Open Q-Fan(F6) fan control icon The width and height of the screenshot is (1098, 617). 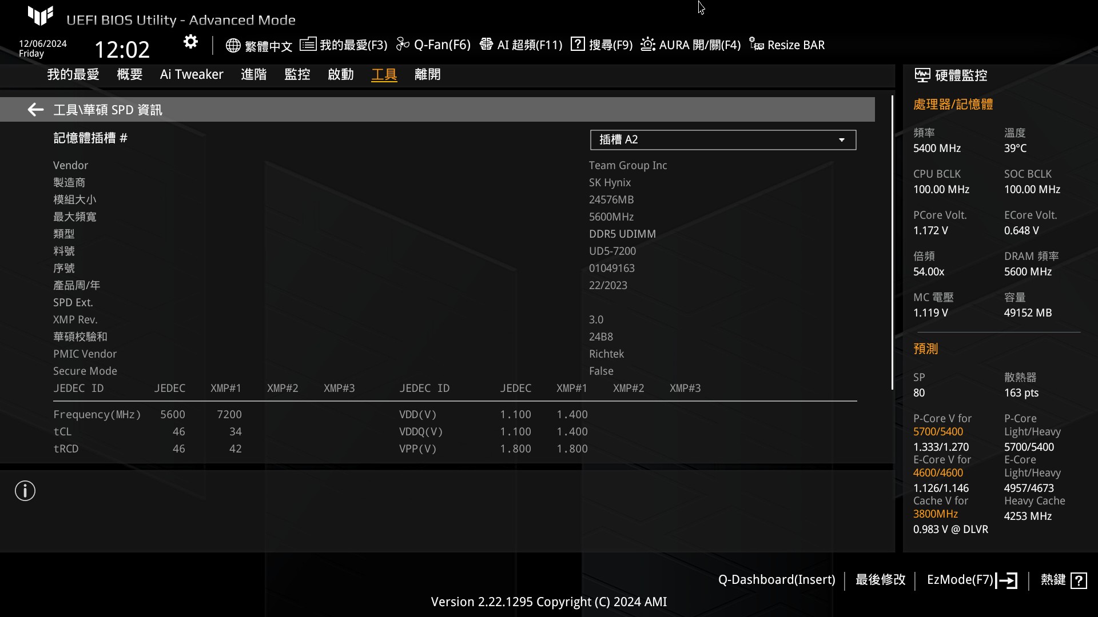403,44
